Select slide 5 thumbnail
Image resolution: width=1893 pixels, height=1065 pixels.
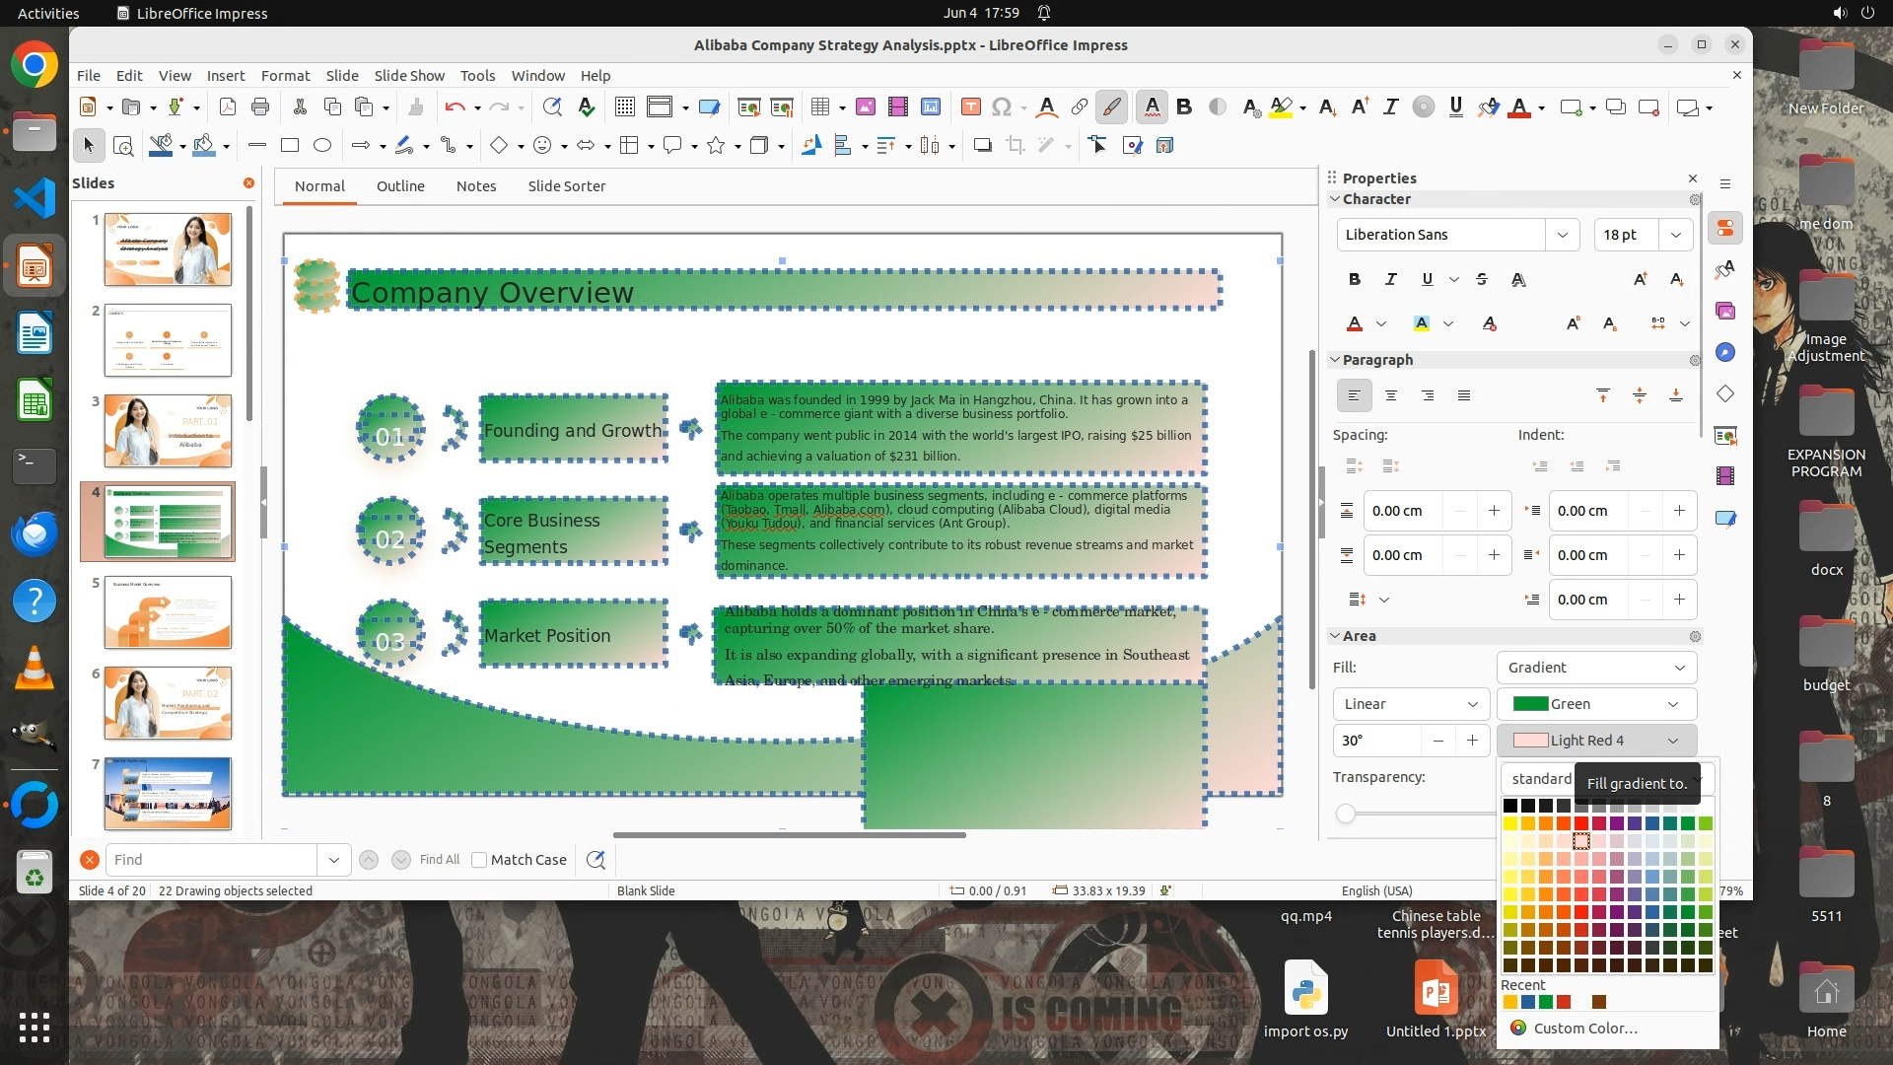(168, 612)
